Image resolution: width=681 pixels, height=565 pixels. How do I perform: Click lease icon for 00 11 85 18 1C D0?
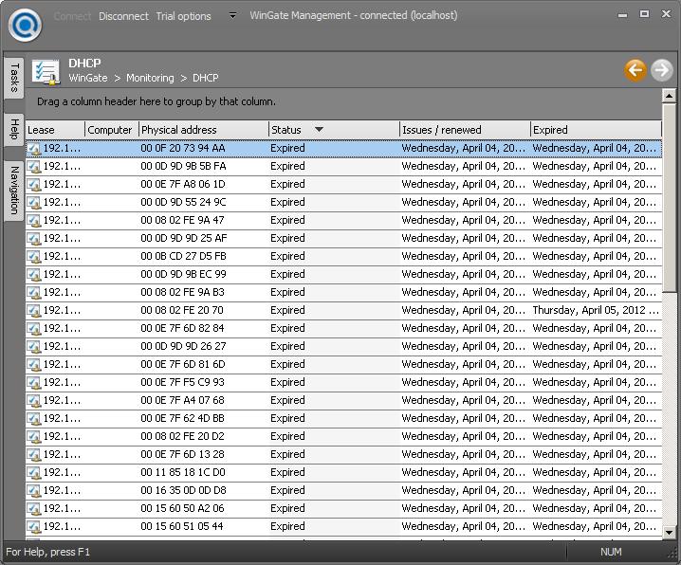34,473
